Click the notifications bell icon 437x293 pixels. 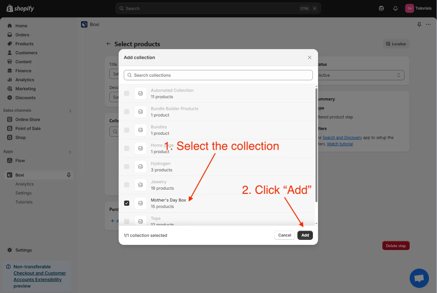[x=396, y=9]
